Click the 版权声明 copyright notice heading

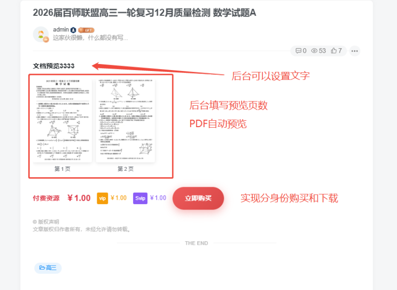[46, 222]
